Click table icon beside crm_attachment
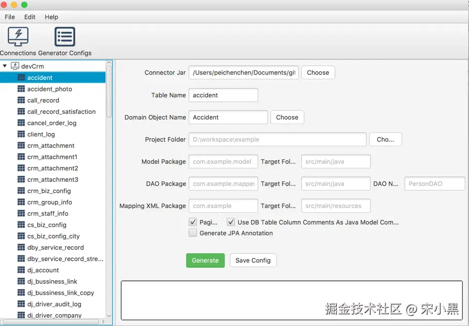 [21, 146]
